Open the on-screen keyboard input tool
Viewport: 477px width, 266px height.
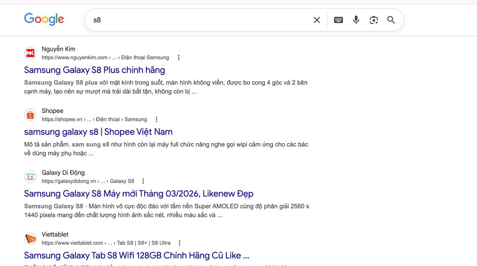(338, 20)
